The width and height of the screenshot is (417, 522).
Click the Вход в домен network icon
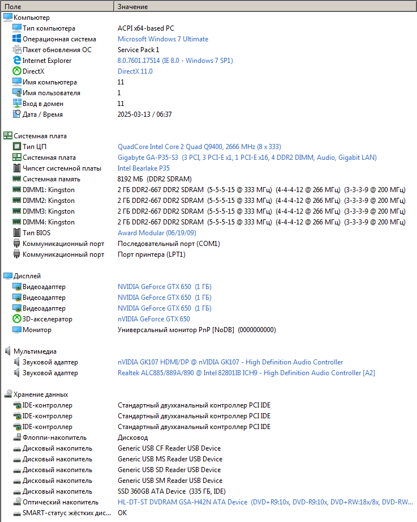(16, 103)
